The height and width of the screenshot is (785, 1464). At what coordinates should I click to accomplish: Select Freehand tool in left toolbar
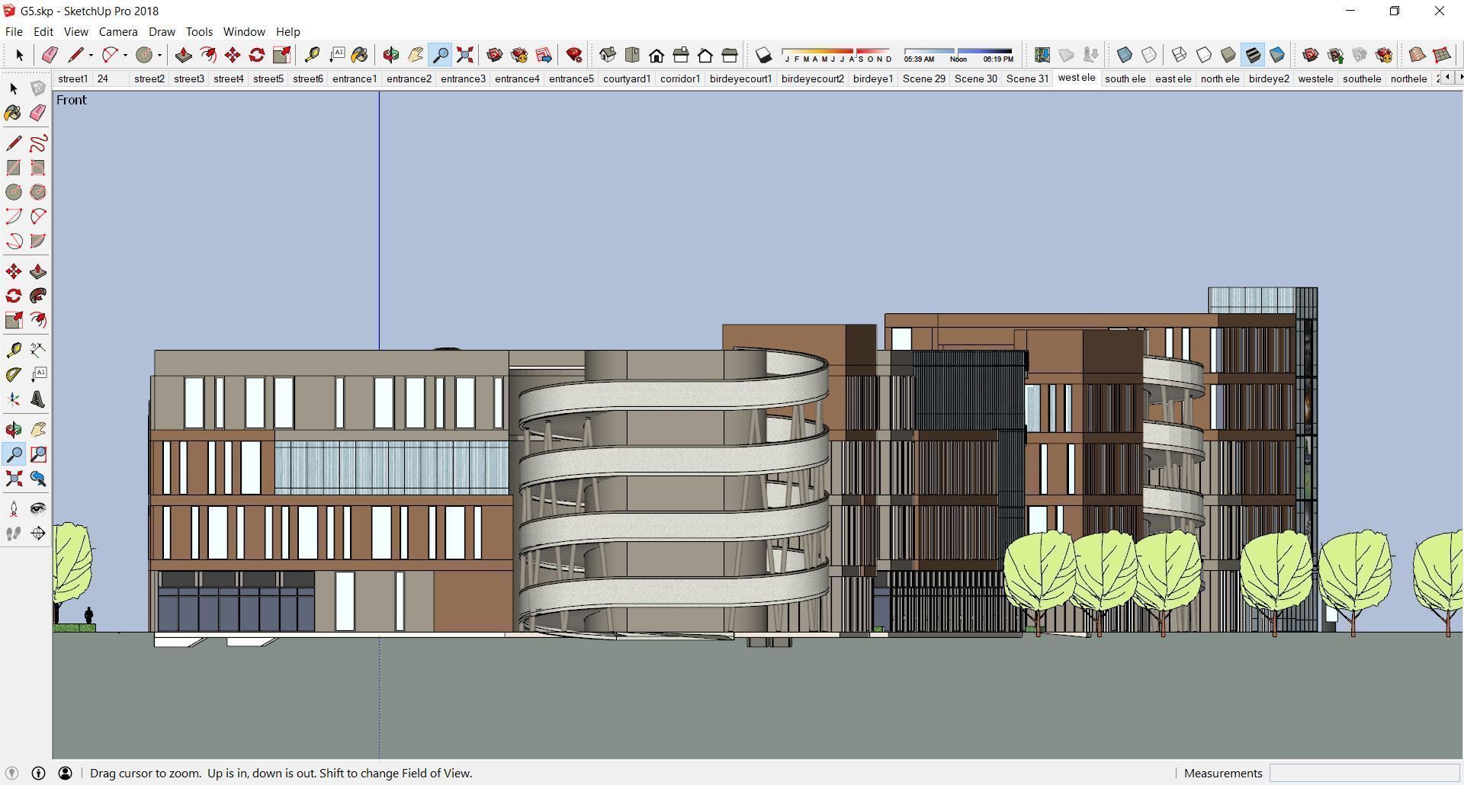[x=38, y=143]
